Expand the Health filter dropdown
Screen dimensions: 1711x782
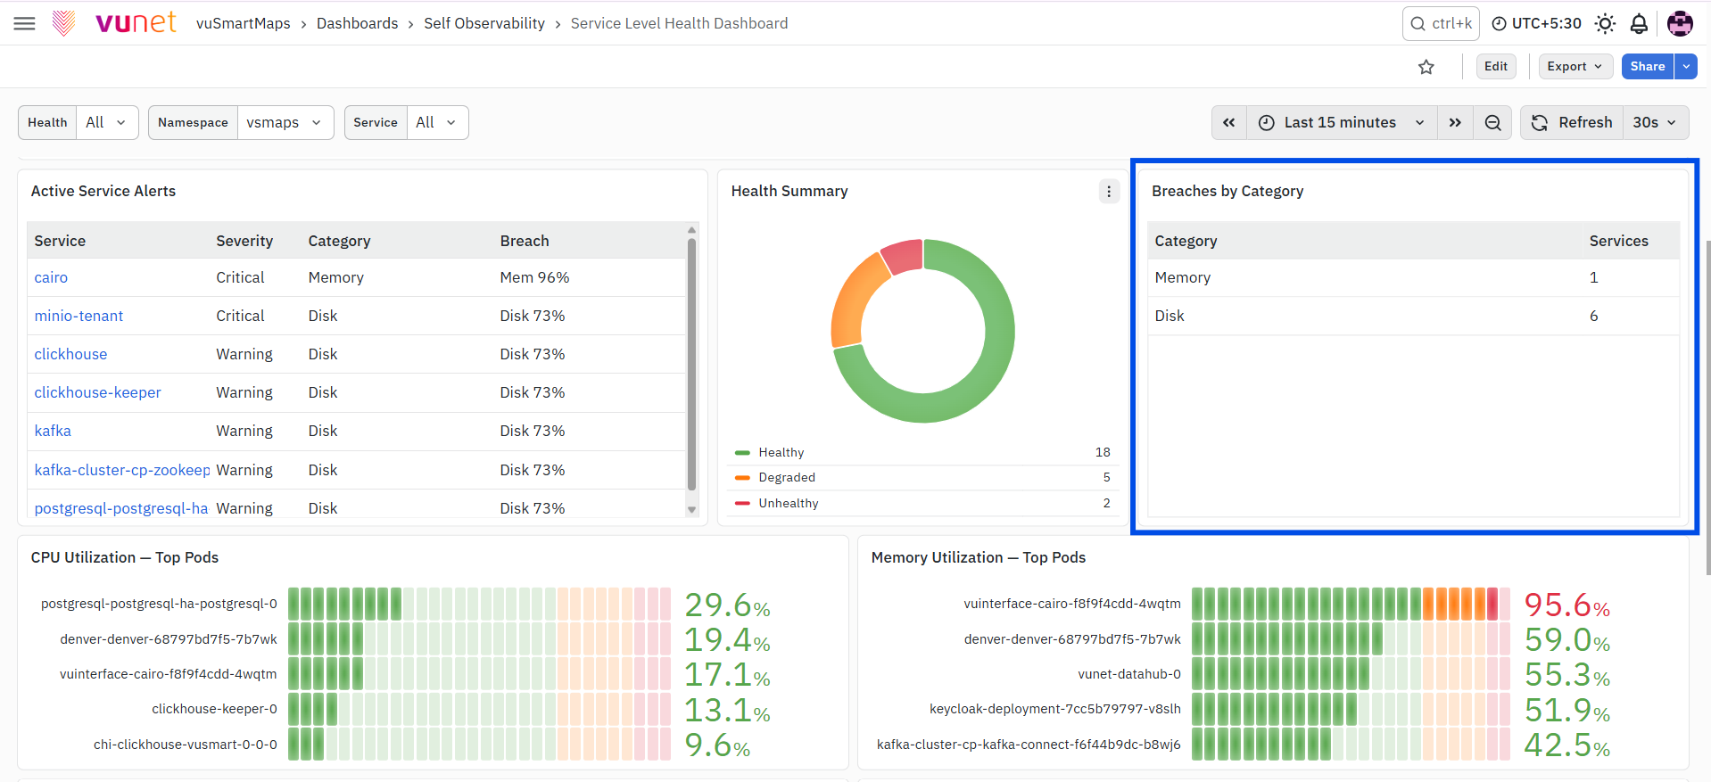[107, 123]
